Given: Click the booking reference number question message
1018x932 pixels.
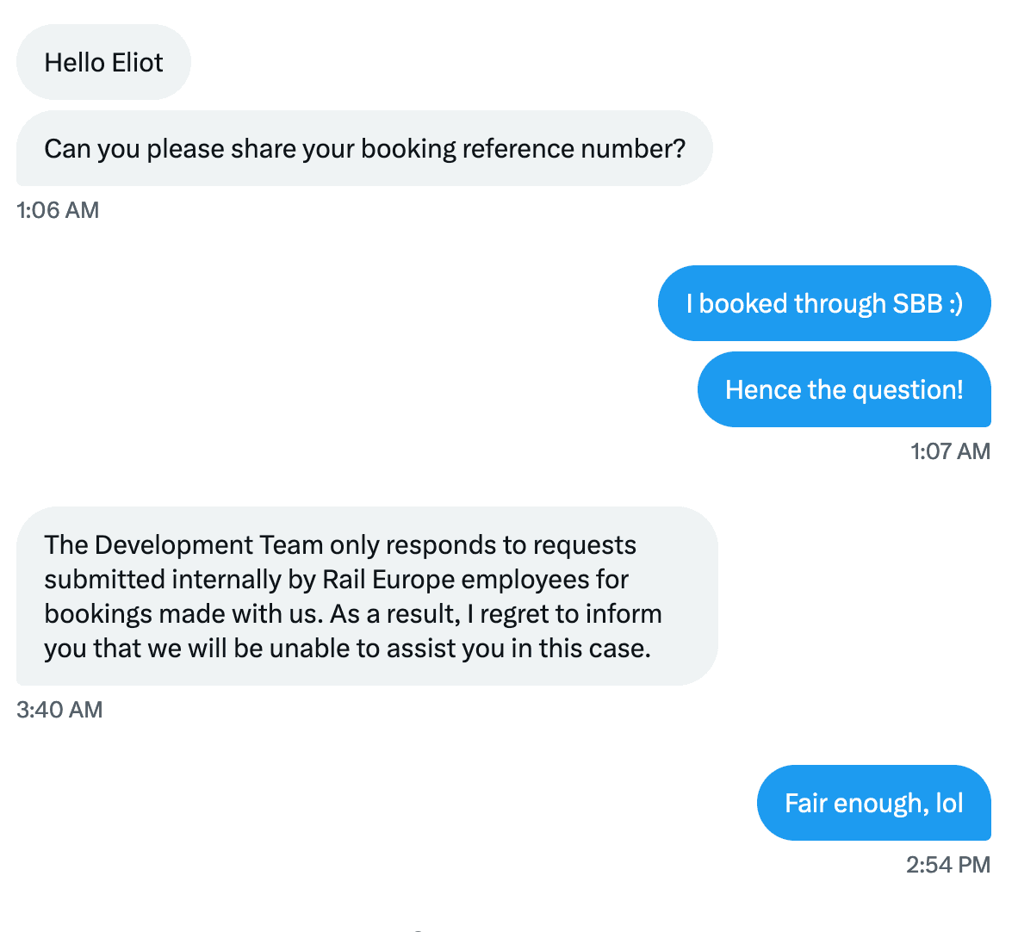Looking at the screenshot, I should [364, 149].
